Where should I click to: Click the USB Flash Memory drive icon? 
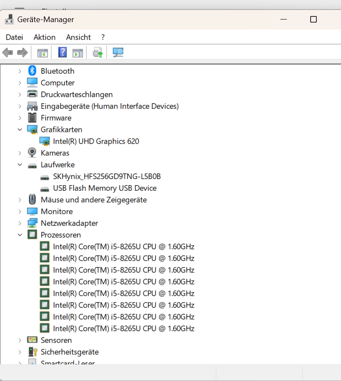tap(45, 189)
